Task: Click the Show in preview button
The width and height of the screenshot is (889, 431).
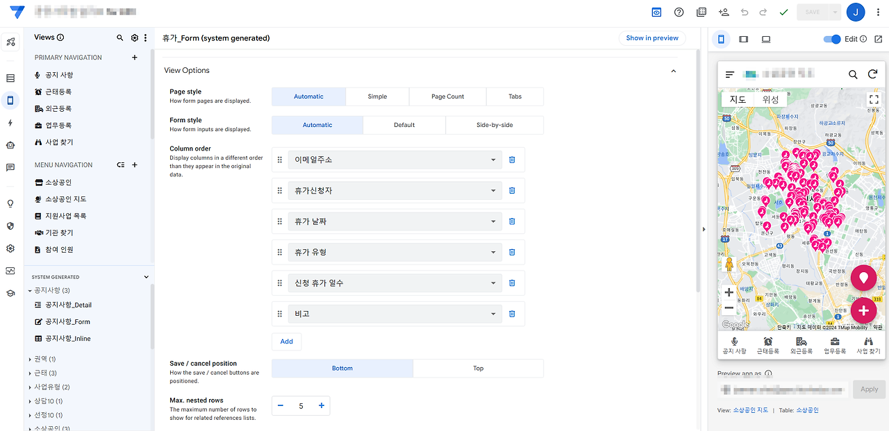Action: tap(652, 38)
